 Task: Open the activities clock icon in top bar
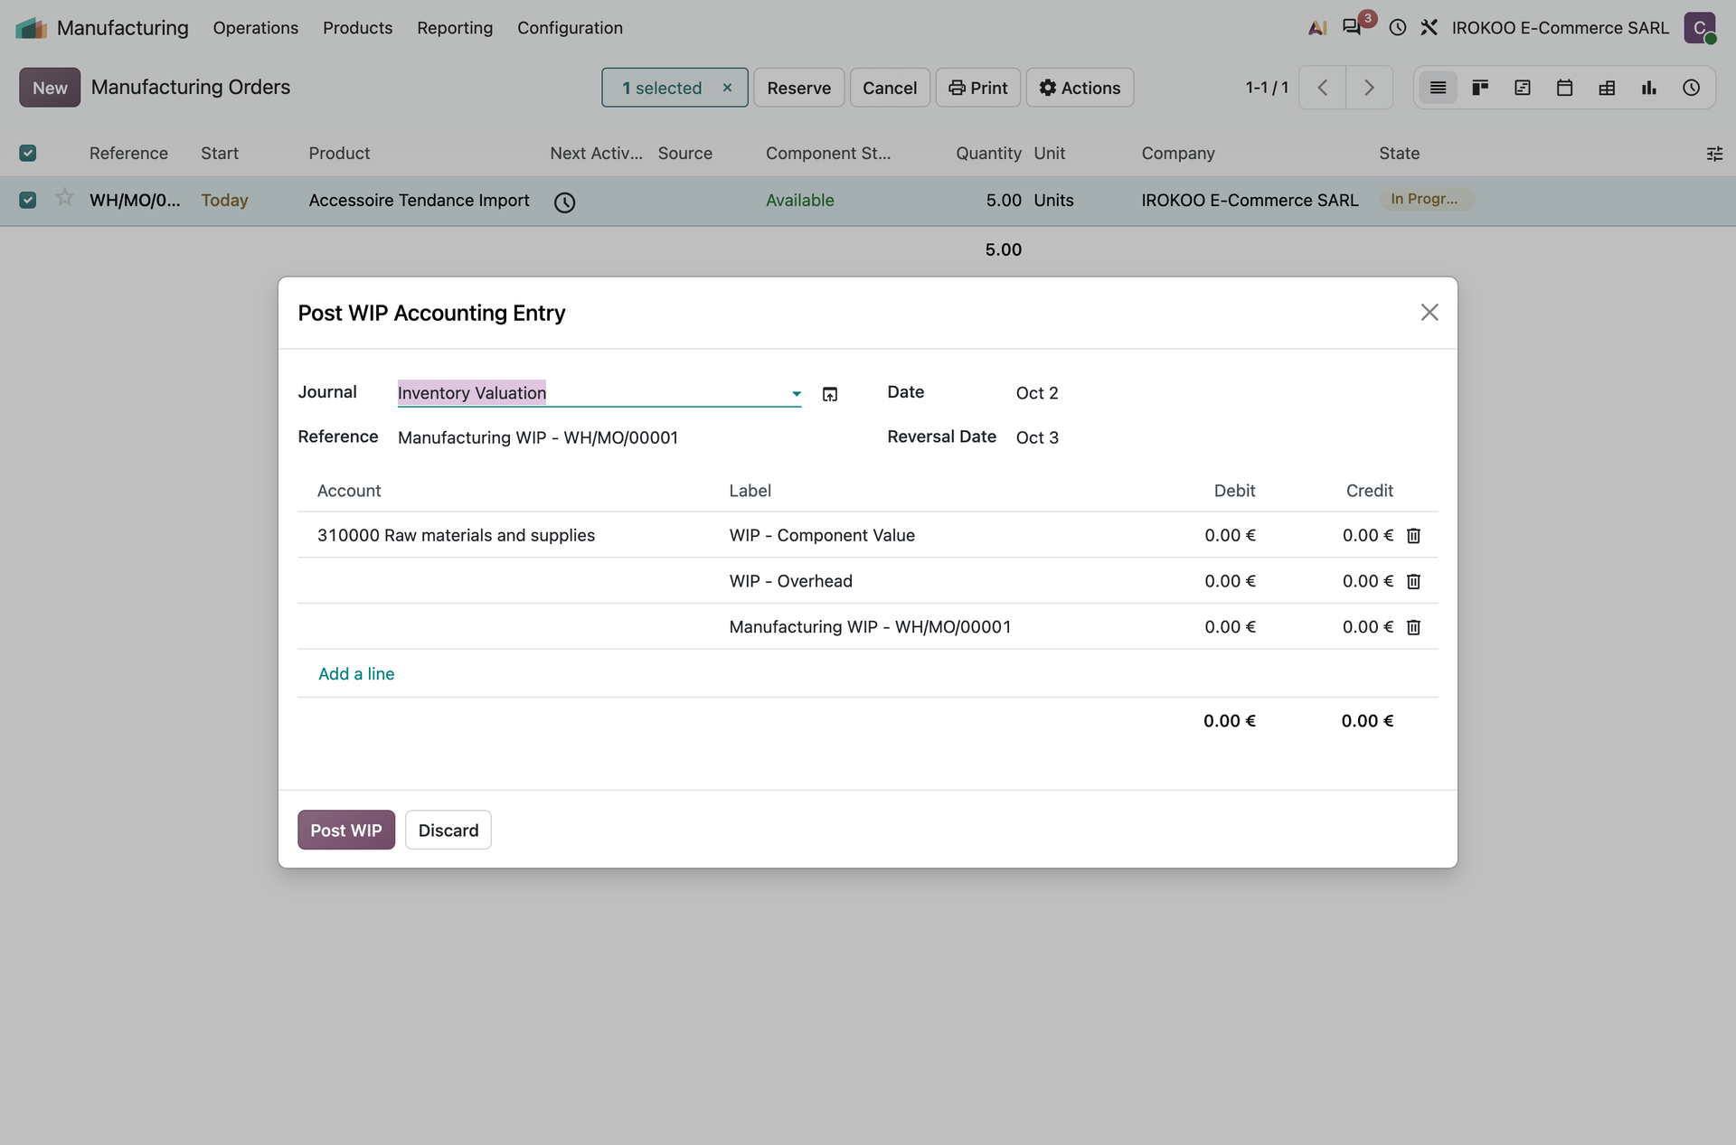(x=1397, y=28)
